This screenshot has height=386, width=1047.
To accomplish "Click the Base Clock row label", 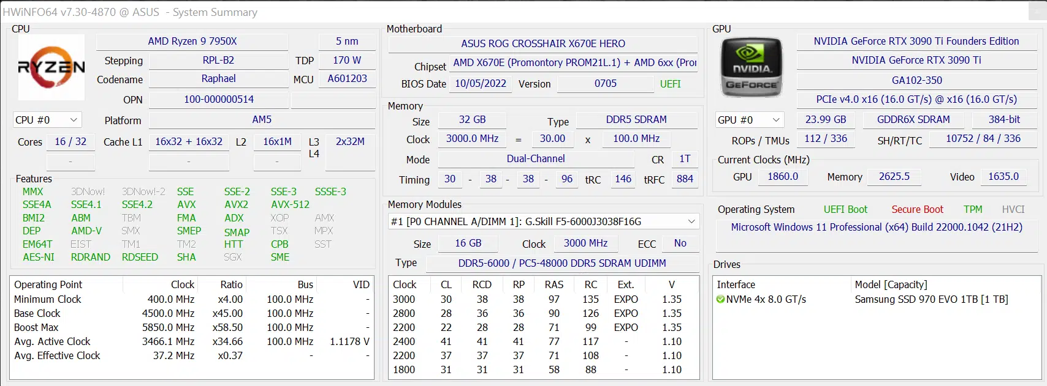I will pyautogui.click(x=37, y=314).
